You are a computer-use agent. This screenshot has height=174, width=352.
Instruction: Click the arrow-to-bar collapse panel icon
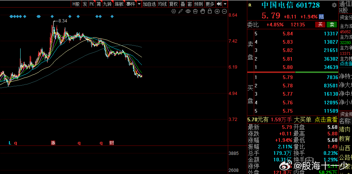click(219, 4)
